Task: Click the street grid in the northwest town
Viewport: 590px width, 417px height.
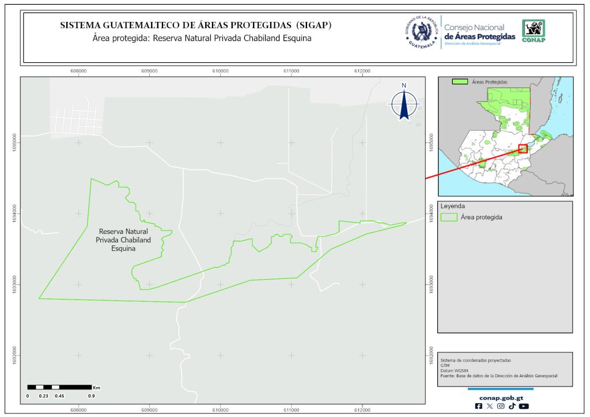Action: tap(75, 120)
